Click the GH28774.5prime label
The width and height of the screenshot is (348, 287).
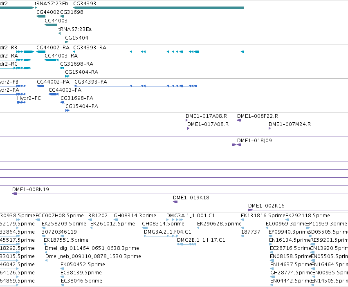click(x=292, y=273)
